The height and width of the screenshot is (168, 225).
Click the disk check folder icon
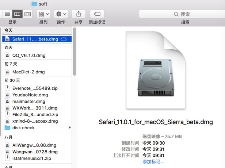click(x=7, y=127)
